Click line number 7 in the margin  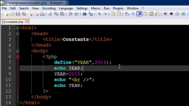coord(10,62)
